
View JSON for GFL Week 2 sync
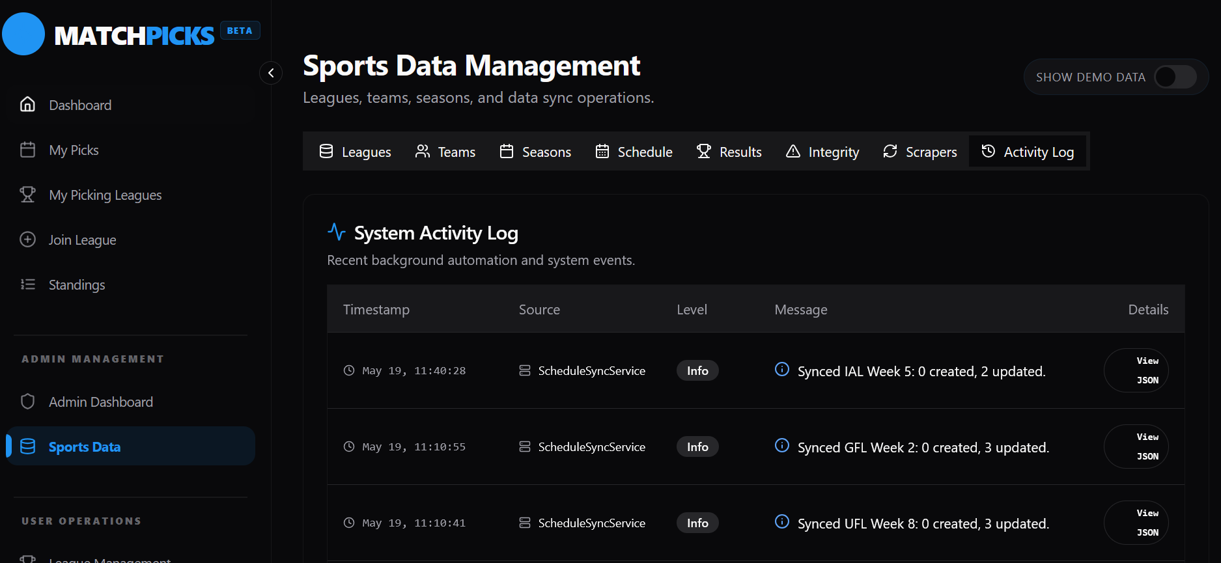click(1136, 446)
